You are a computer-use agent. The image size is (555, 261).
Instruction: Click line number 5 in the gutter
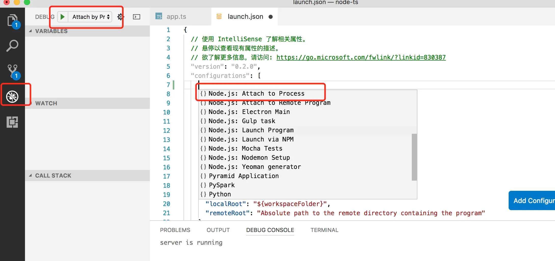point(168,67)
